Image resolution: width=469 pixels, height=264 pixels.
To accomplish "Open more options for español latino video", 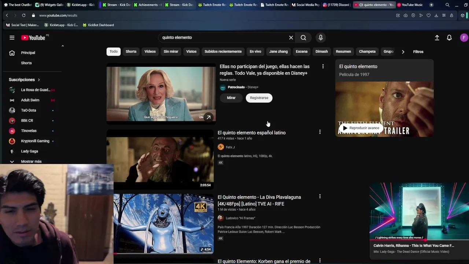I will 320,132.
